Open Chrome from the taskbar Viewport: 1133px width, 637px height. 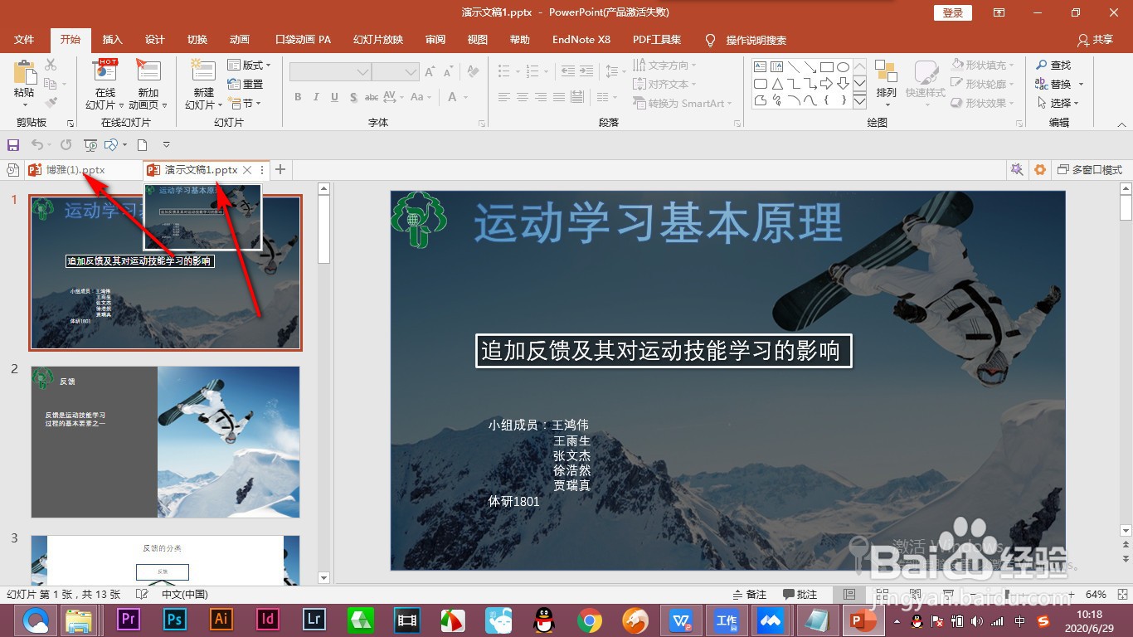(590, 620)
